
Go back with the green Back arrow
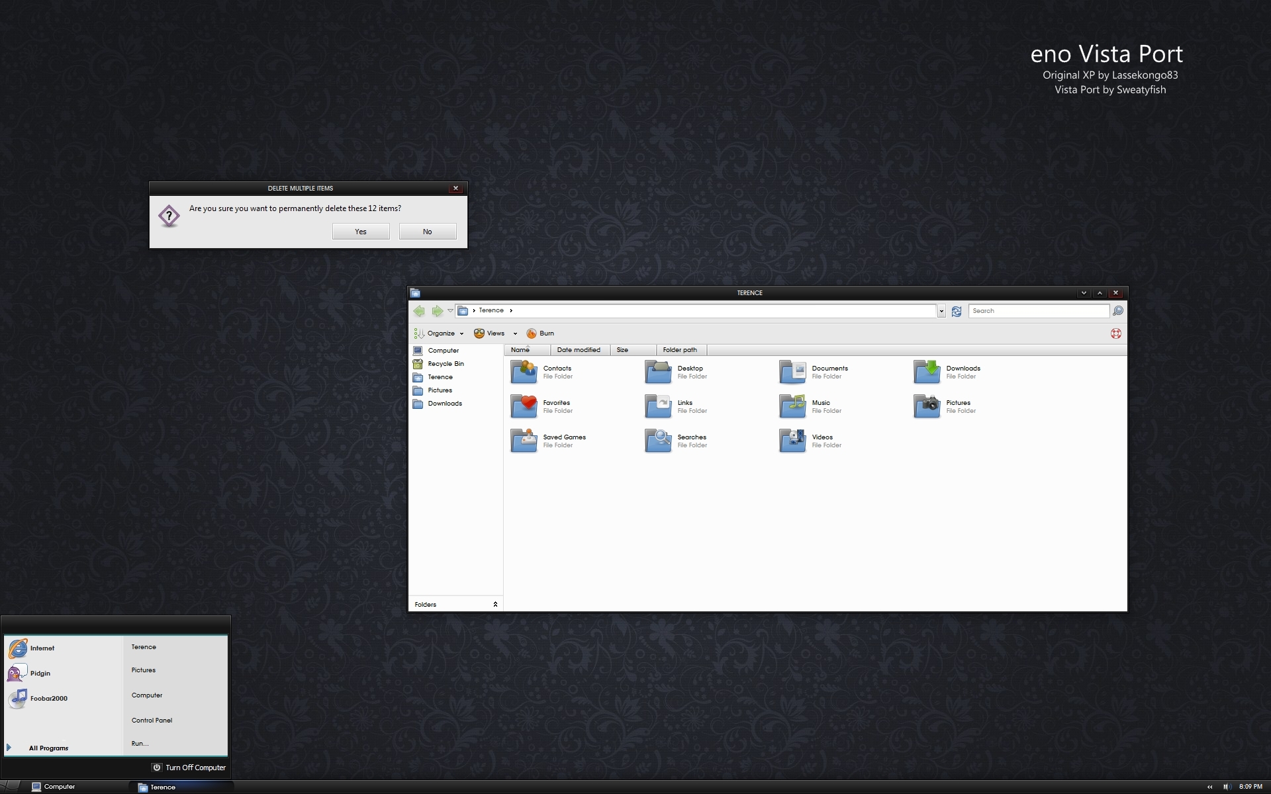[x=419, y=311]
